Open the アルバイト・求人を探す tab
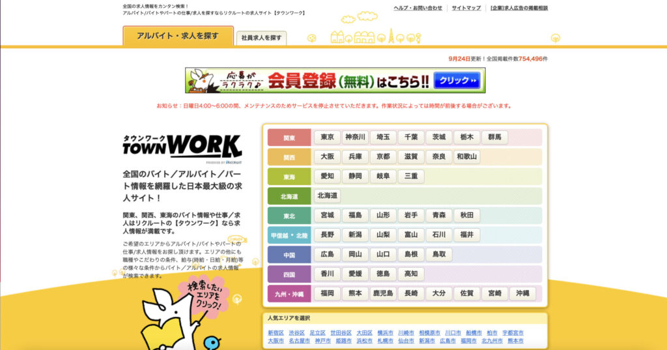This screenshot has width=667, height=350. 178,36
